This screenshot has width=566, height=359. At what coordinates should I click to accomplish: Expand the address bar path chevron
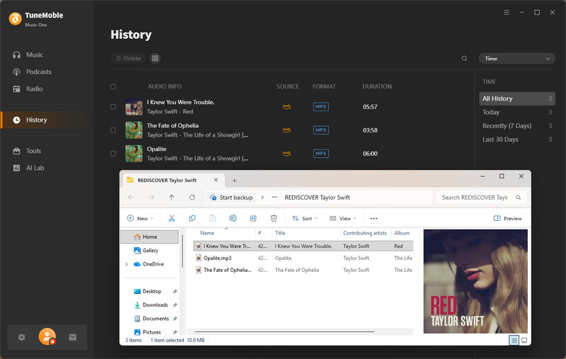[262, 198]
